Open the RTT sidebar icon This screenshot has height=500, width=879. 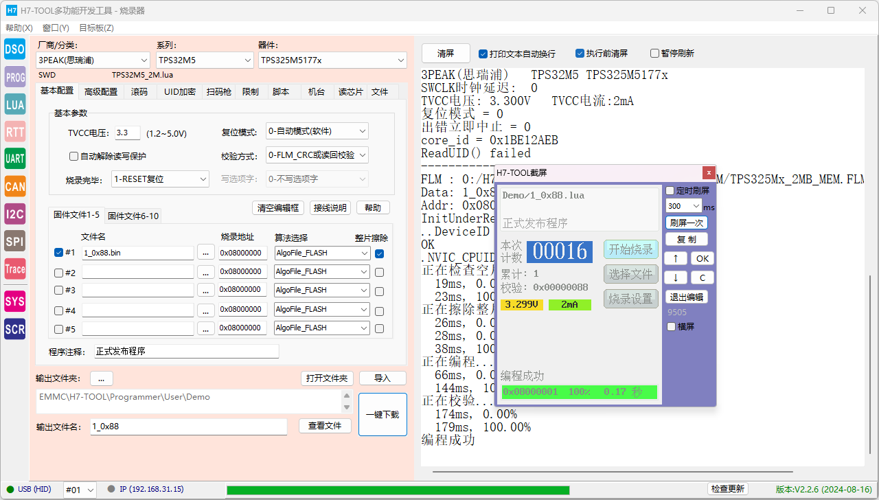pyautogui.click(x=14, y=131)
